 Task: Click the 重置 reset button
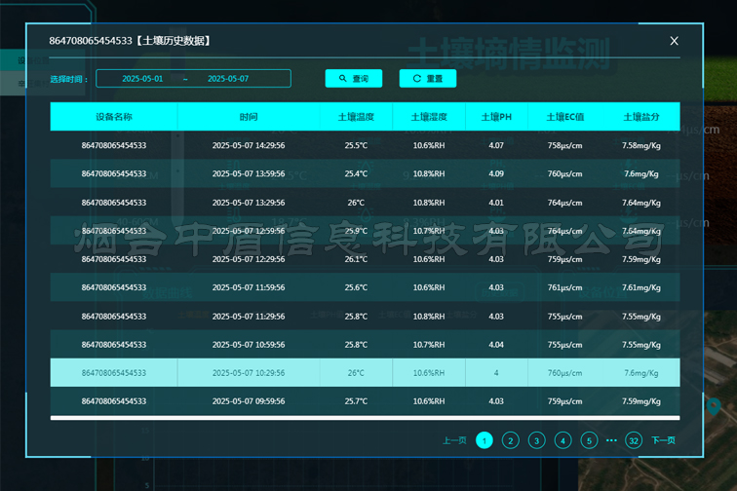point(428,79)
